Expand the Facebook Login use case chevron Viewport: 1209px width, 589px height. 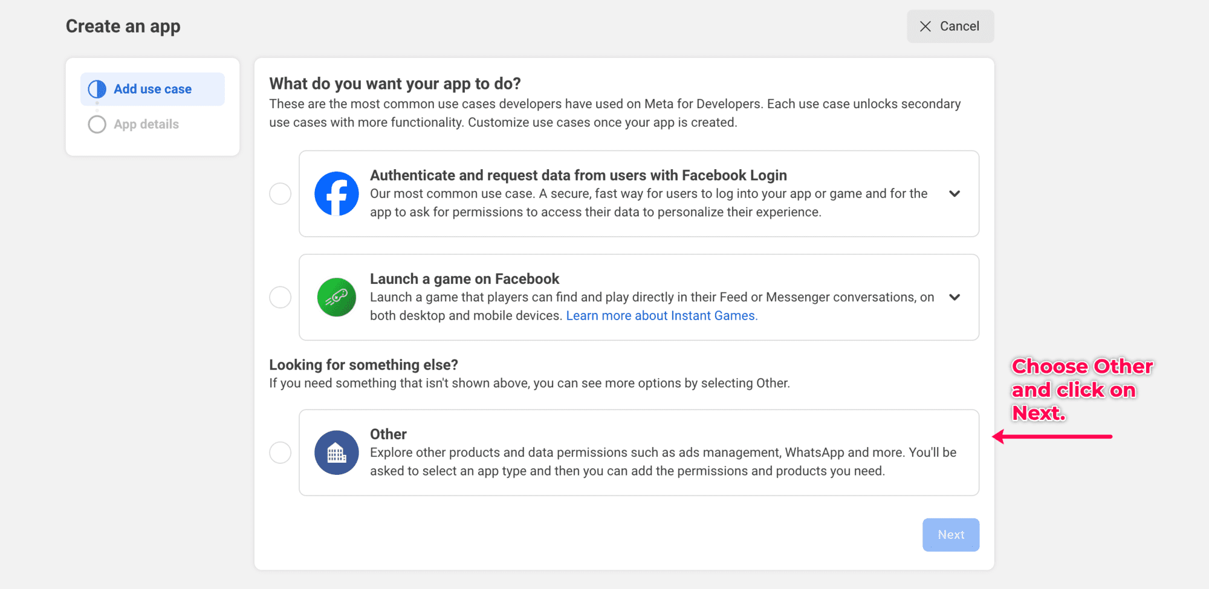point(955,194)
